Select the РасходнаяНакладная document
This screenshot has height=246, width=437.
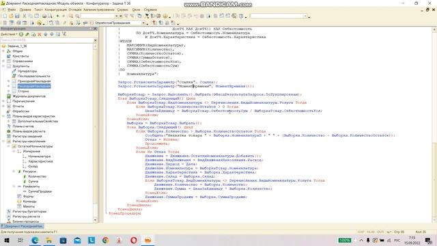pos(34,86)
